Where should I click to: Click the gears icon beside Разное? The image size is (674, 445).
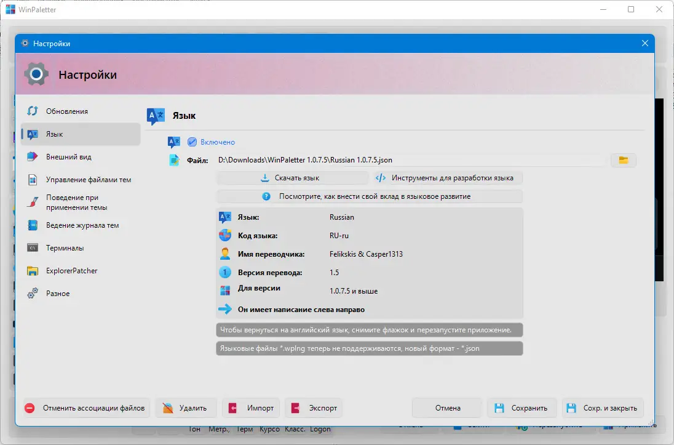pyautogui.click(x=32, y=294)
